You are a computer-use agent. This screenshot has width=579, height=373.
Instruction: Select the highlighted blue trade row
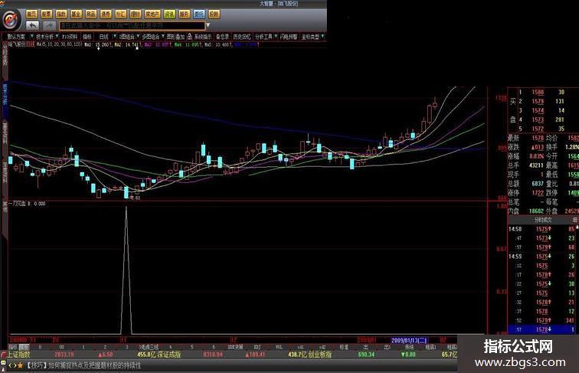click(543, 330)
